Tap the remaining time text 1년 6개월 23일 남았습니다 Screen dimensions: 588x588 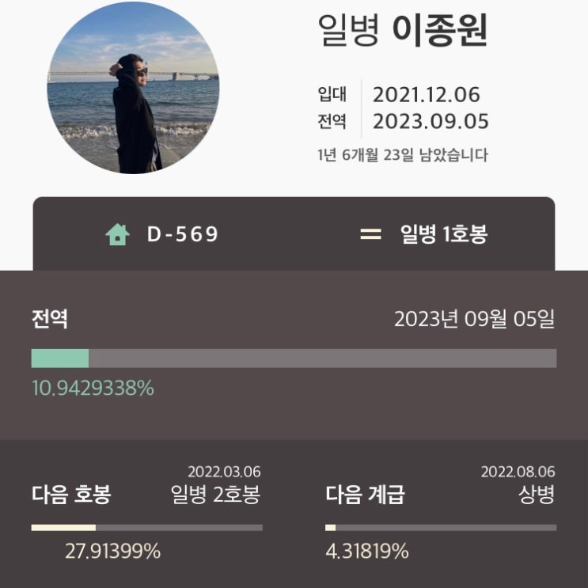pos(402,155)
